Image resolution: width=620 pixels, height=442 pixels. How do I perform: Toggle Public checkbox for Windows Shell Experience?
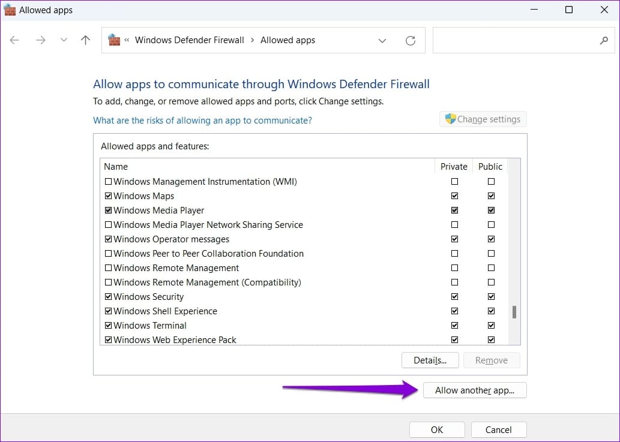[x=491, y=311]
